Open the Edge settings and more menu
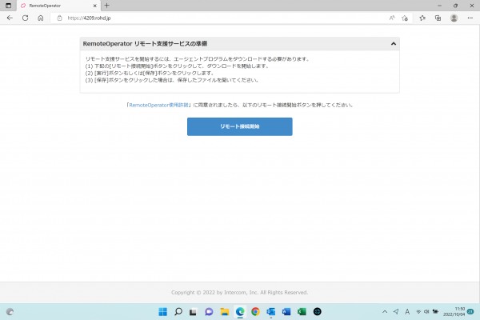 tap(470, 18)
